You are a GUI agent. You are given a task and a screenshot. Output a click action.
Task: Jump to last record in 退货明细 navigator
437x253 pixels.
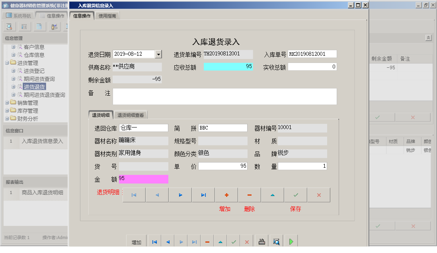[203, 195]
